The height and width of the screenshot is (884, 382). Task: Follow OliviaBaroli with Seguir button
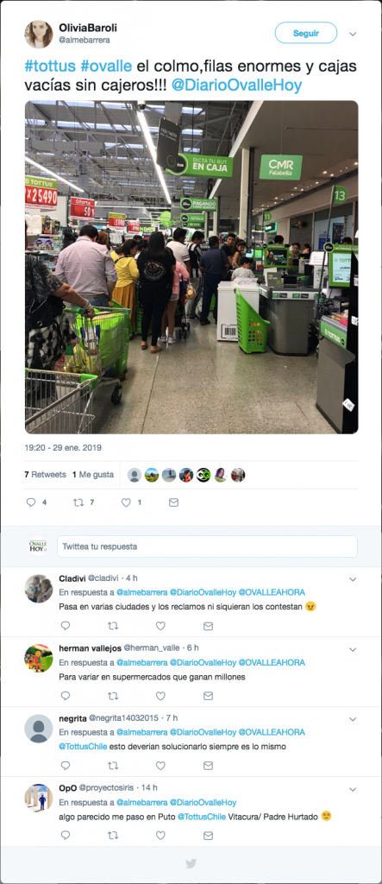tap(306, 34)
